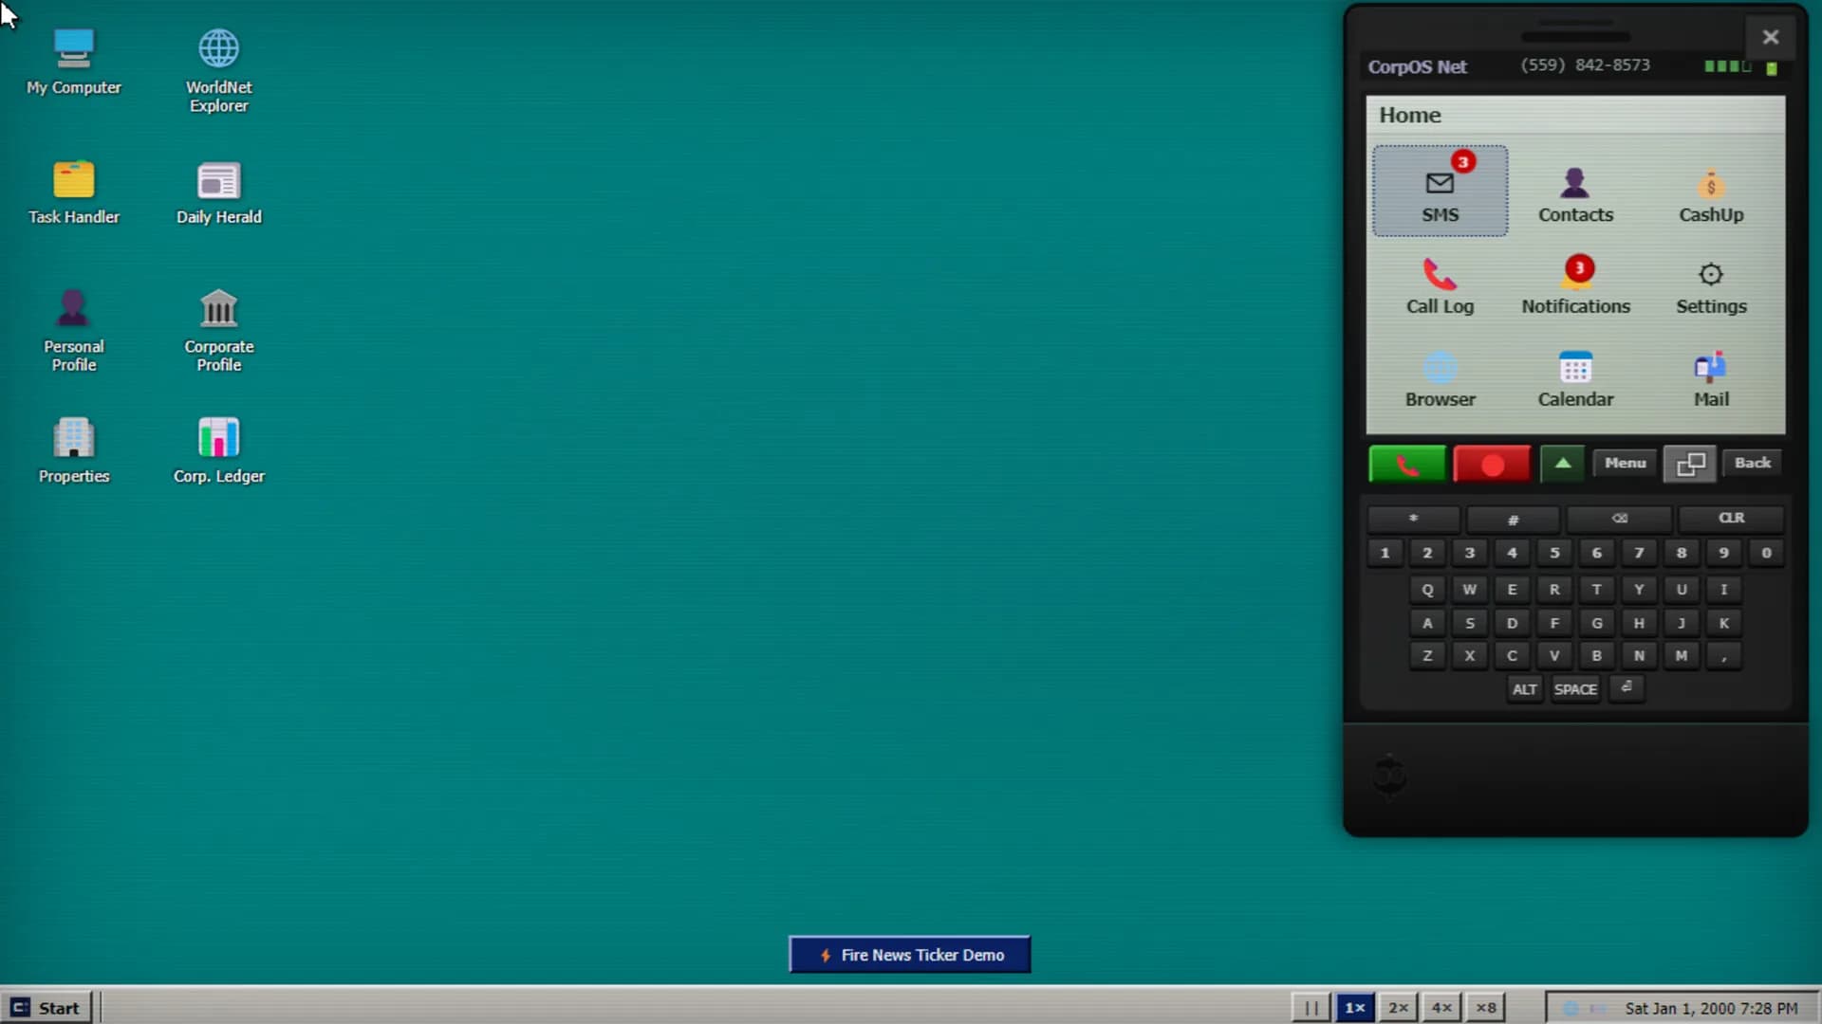Screen dimensions: 1822x1024
Task: Click the star (*) key on the phone
Action: pos(1413,518)
